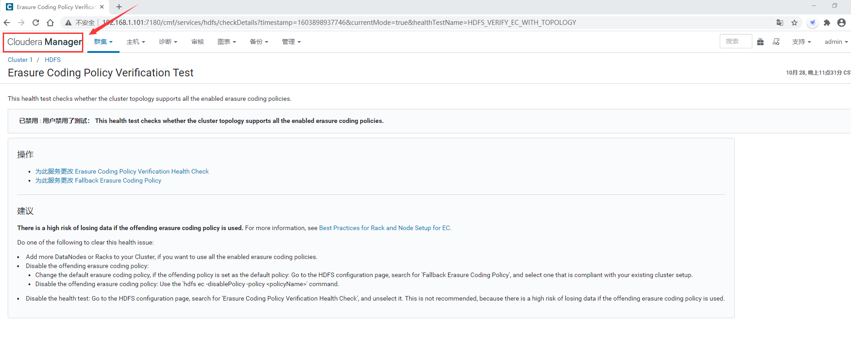
Task: Open the 支持 dropdown
Action: pos(801,42)
